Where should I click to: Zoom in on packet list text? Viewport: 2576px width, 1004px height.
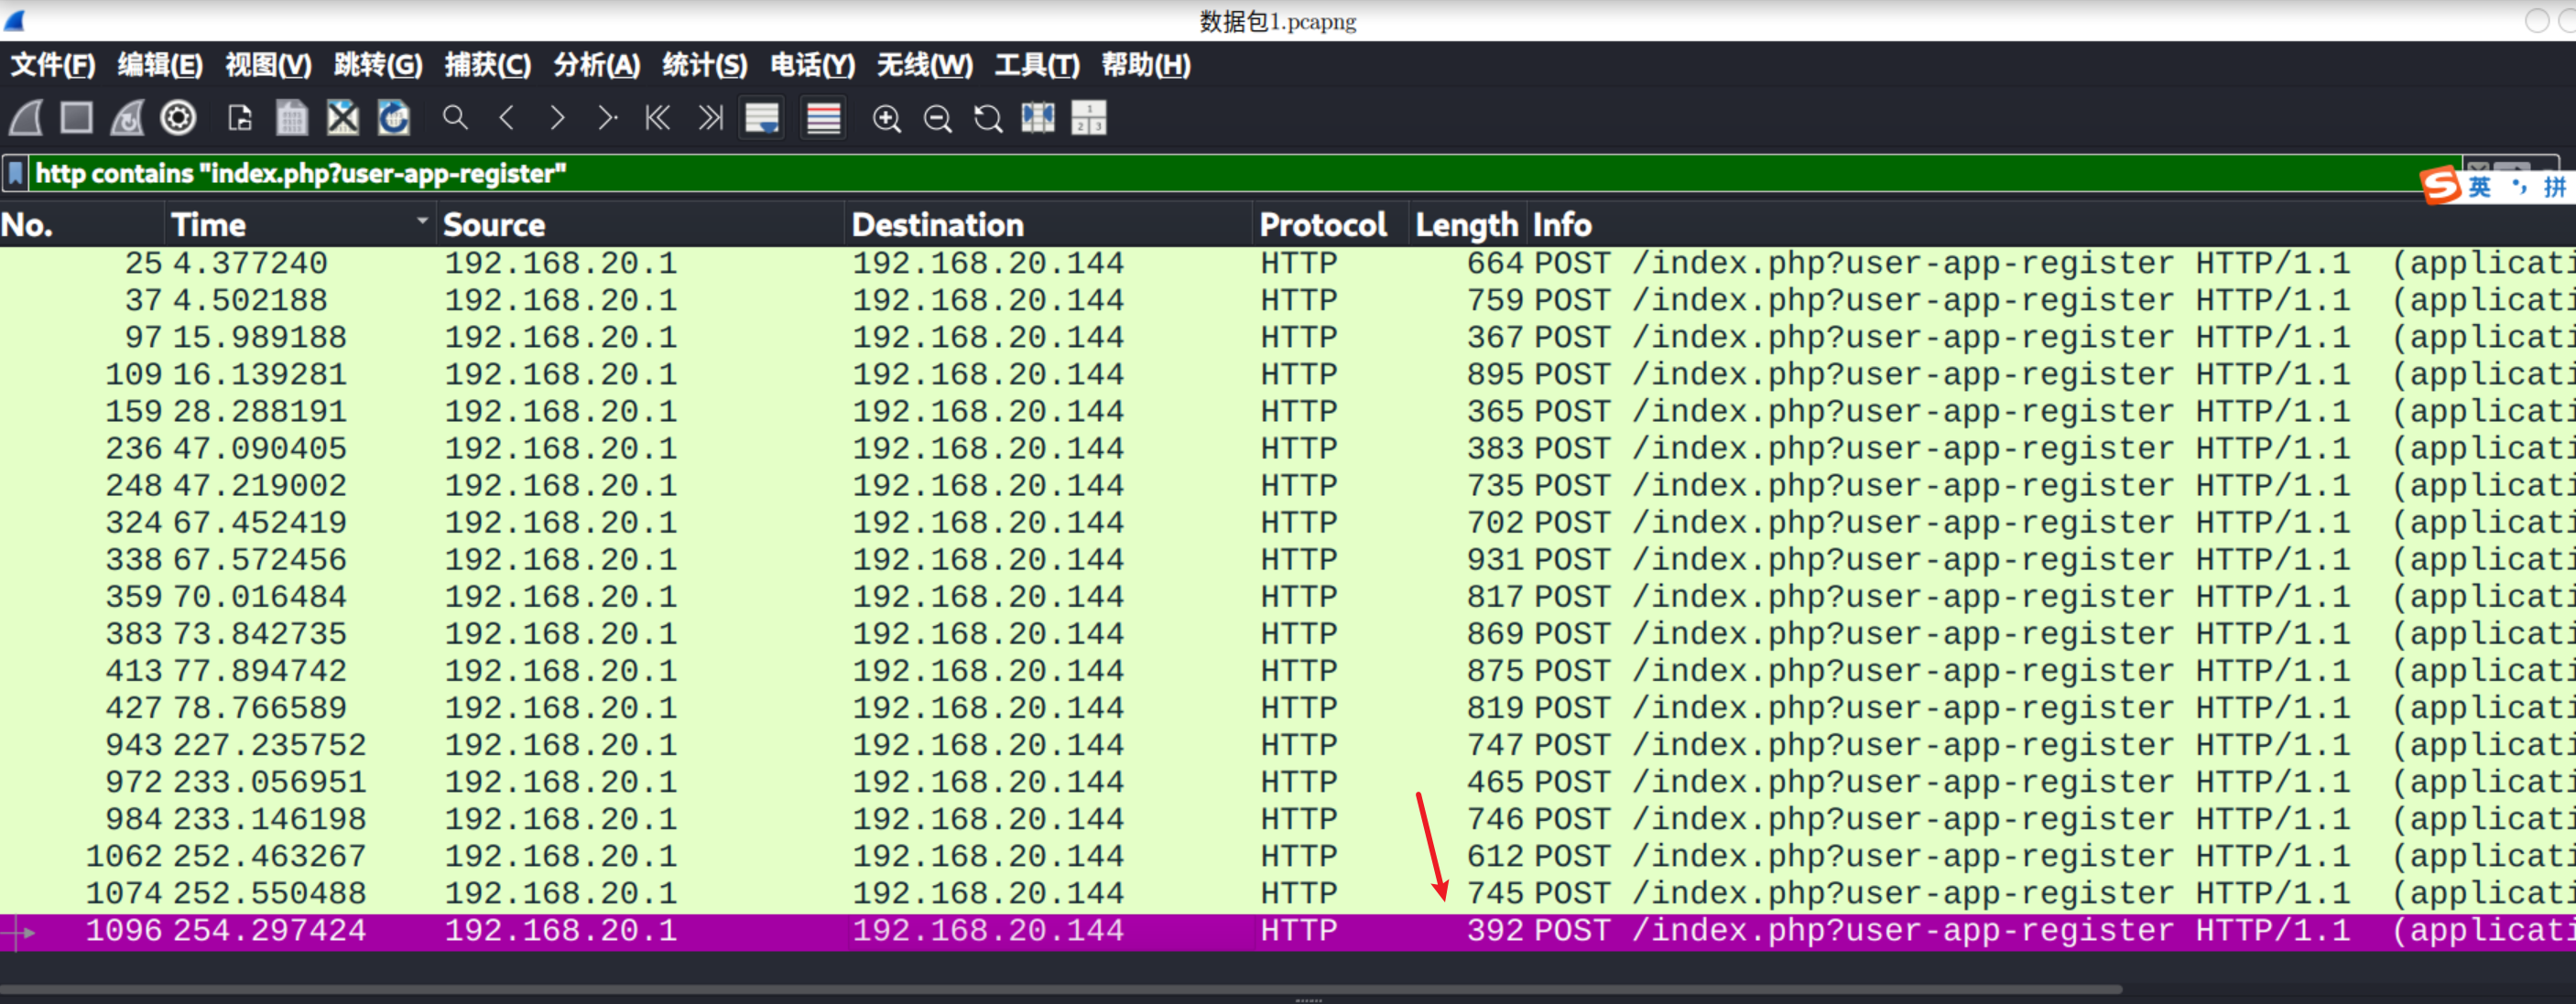pos(886,119)
